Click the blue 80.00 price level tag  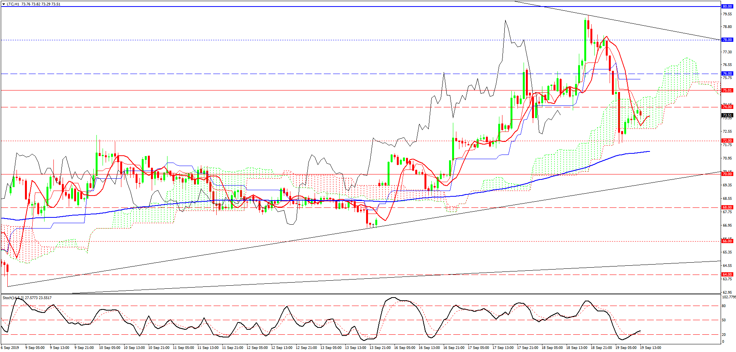tap(727, 7)
